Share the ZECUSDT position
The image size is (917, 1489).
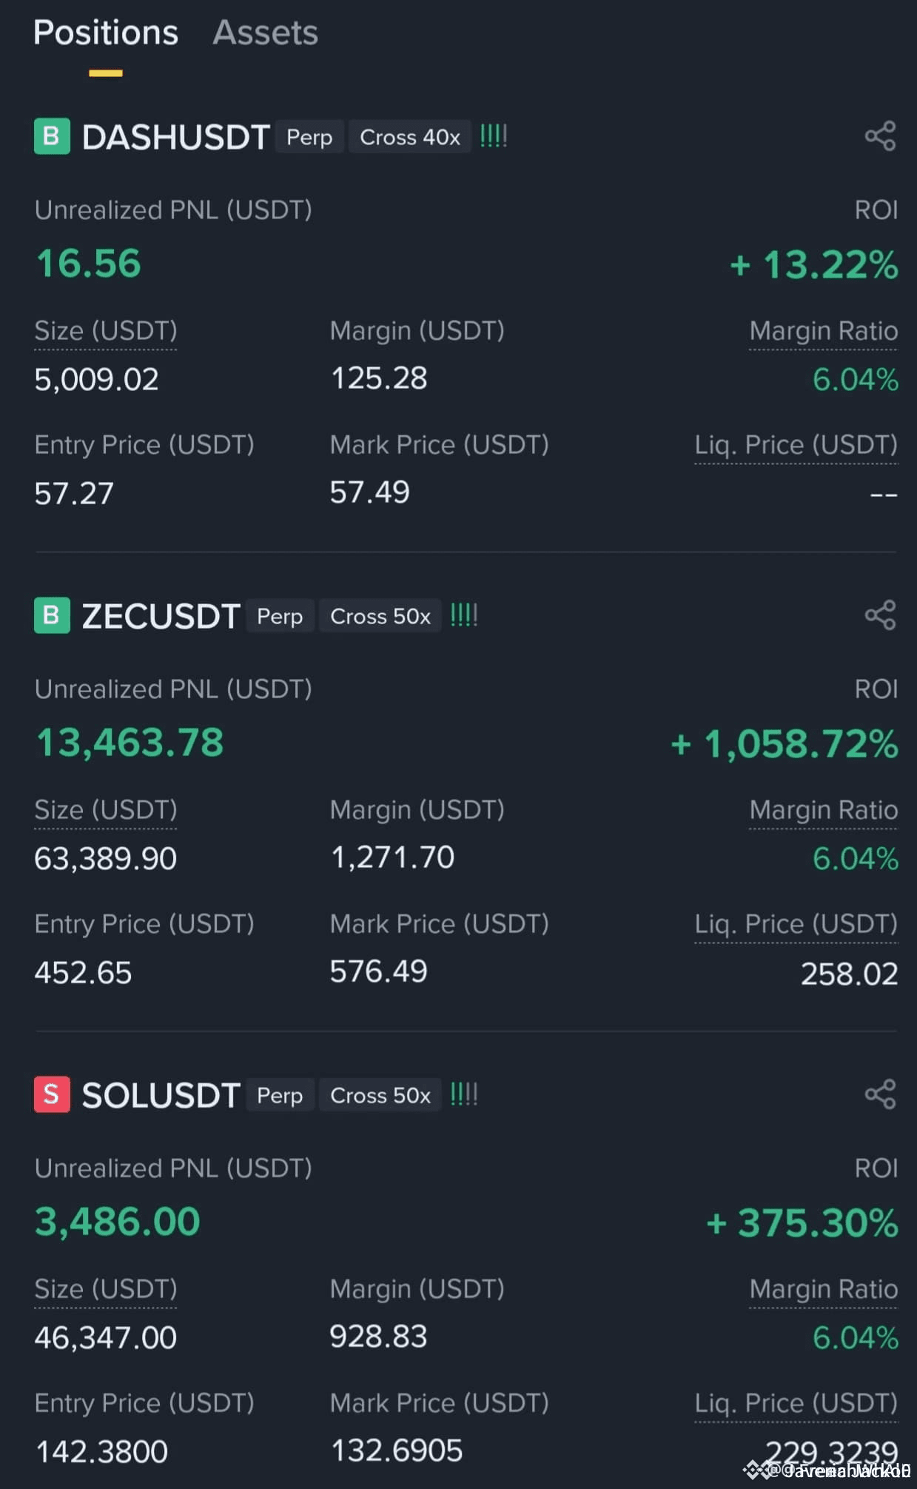(880, 615)
